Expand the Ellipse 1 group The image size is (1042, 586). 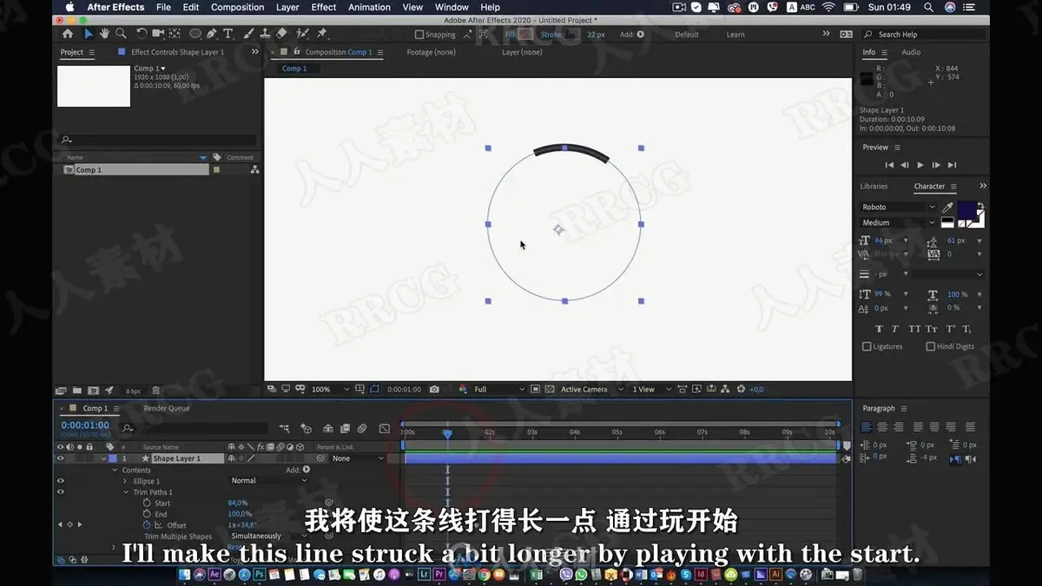[x=126, y=481]
